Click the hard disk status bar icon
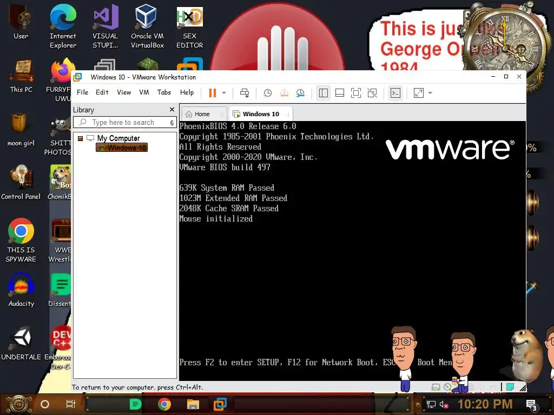Viewport: 554px width, 415px height. (436, 387)
